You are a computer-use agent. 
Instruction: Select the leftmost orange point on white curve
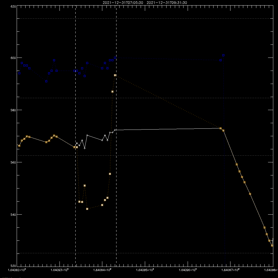click(x=19, y=146)
